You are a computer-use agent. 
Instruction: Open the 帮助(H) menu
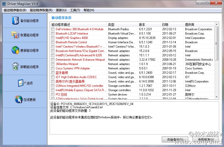click(x=89, y=10)
